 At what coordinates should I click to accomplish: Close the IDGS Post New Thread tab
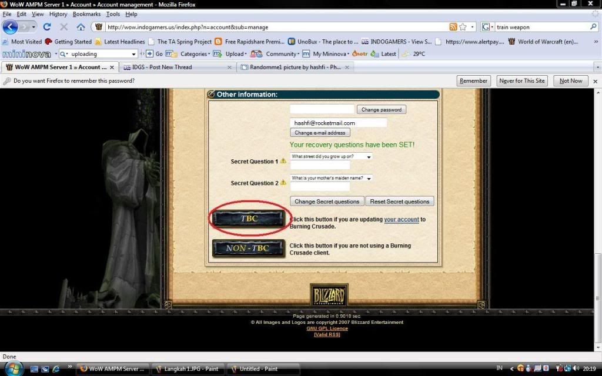click(229, 67)
